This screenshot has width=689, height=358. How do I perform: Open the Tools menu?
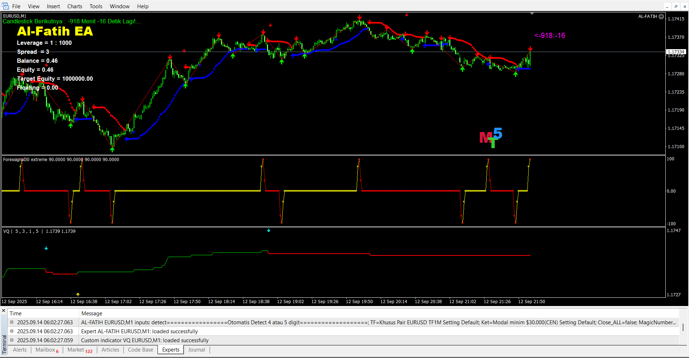(x=96, y=6)
